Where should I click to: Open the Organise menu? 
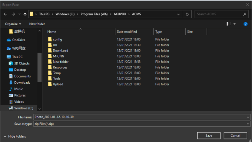click(x=13, y=24)
